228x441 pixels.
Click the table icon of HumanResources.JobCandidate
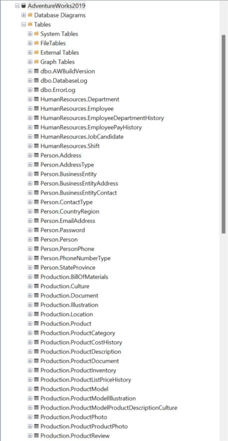(x=36, y=136)
